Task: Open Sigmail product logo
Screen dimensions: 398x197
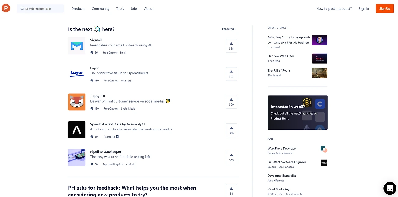Action: tap(76, 46)
